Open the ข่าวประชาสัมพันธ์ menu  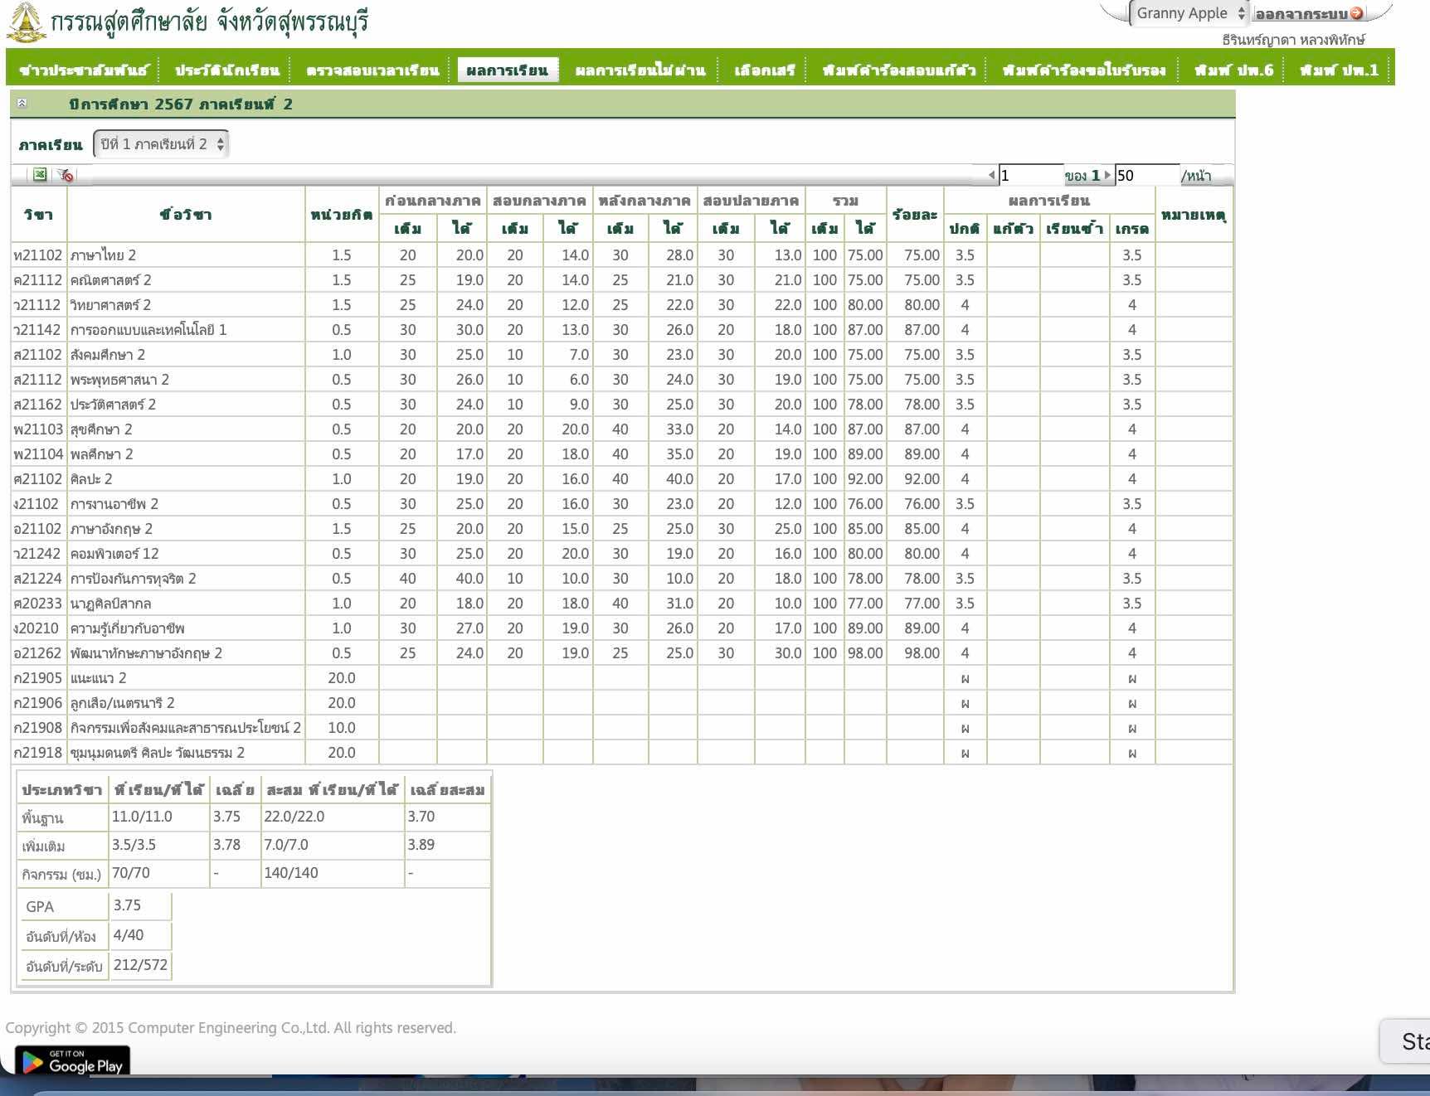tap(84, 70)
